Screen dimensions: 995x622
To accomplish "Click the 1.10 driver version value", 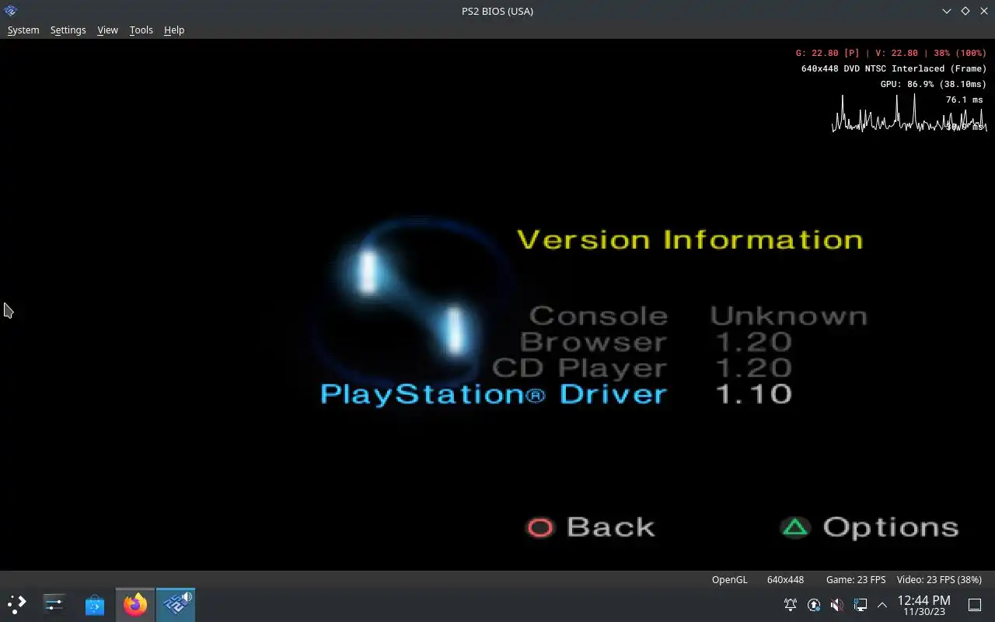I will 753,393.
